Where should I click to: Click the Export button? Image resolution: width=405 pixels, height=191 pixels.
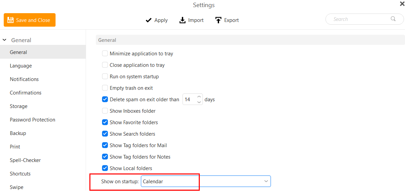point(227,20)
